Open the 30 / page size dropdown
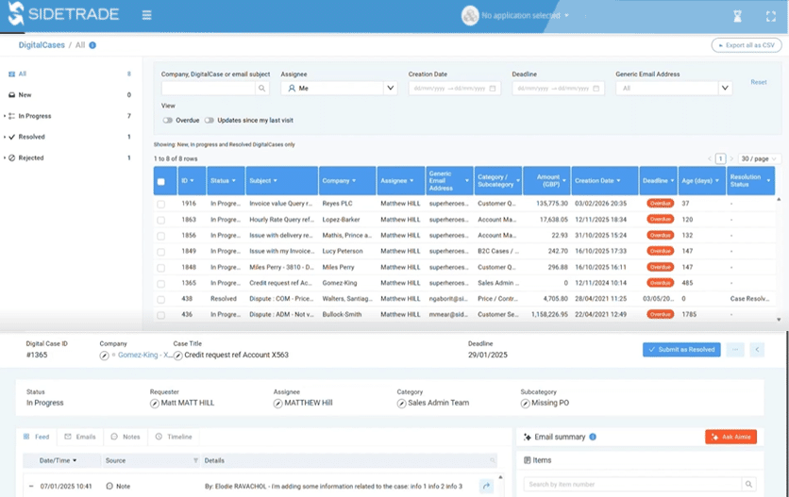Screen dimensions: 789x497 click(x=759, y=159)
